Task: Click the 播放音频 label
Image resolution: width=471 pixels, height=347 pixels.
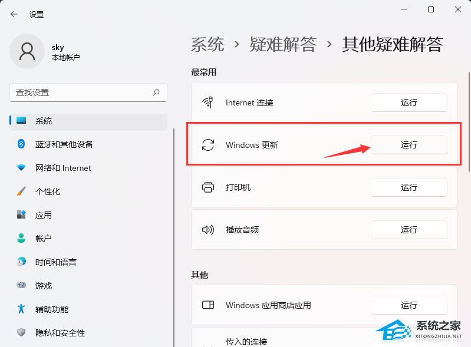Action: (242, 230)
